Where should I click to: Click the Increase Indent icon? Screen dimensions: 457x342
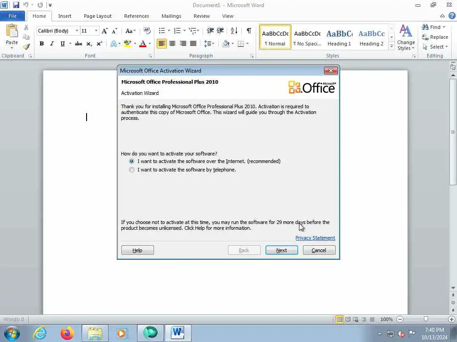pos(220,31)
